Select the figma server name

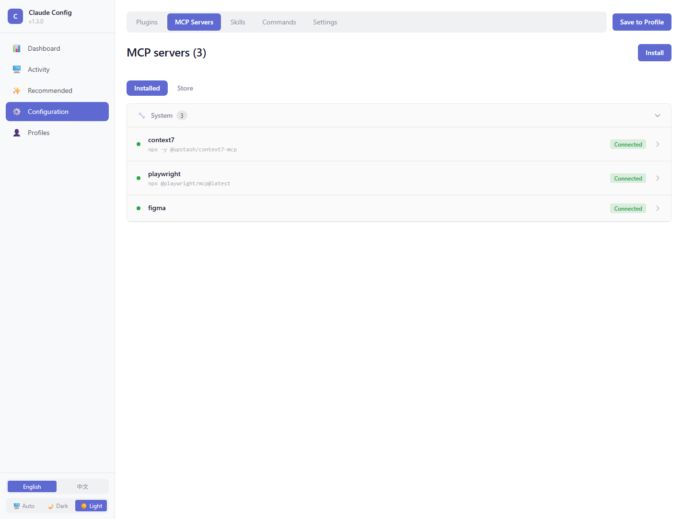point(157,208)
